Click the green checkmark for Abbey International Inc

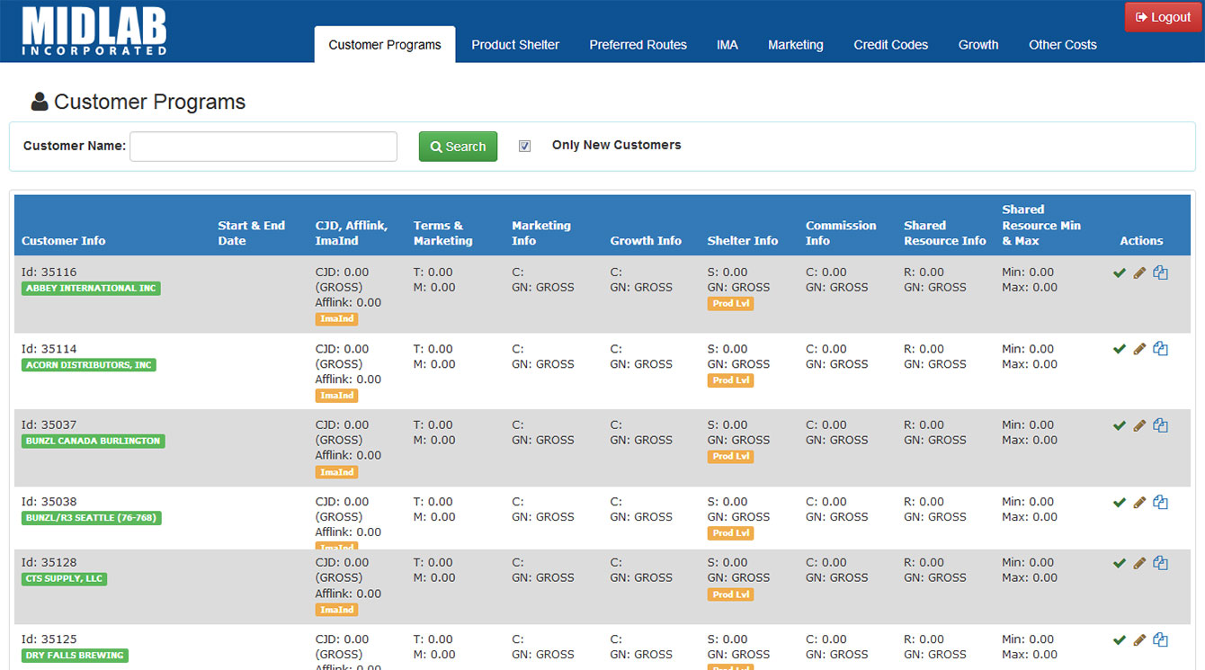coord(1119,273)
